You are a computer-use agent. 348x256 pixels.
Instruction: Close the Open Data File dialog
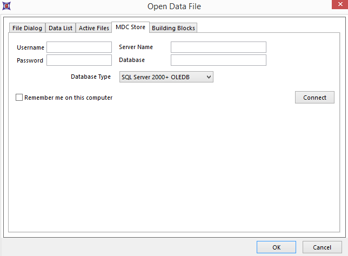click(338, 6)
